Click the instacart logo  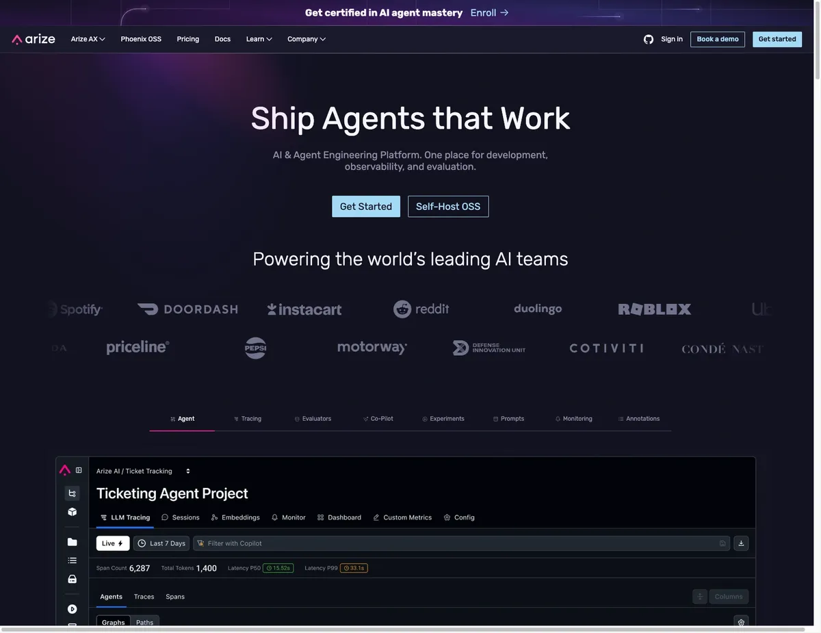tap(304, 309)
